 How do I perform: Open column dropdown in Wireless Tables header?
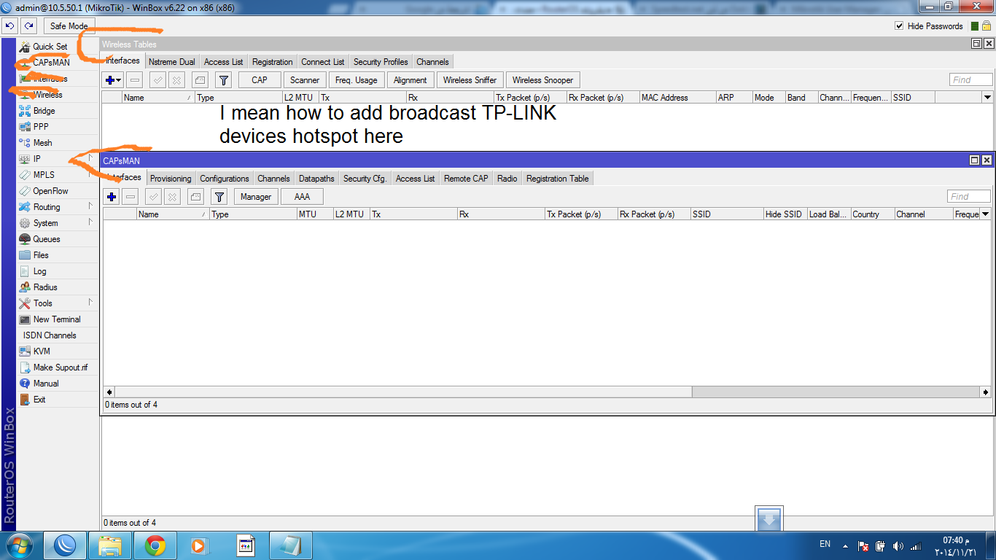pos(987,97)
